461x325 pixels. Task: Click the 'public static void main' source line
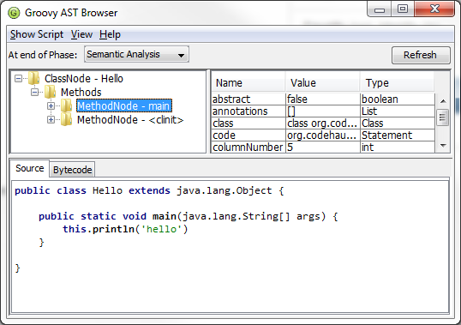[x=189, y=216]
